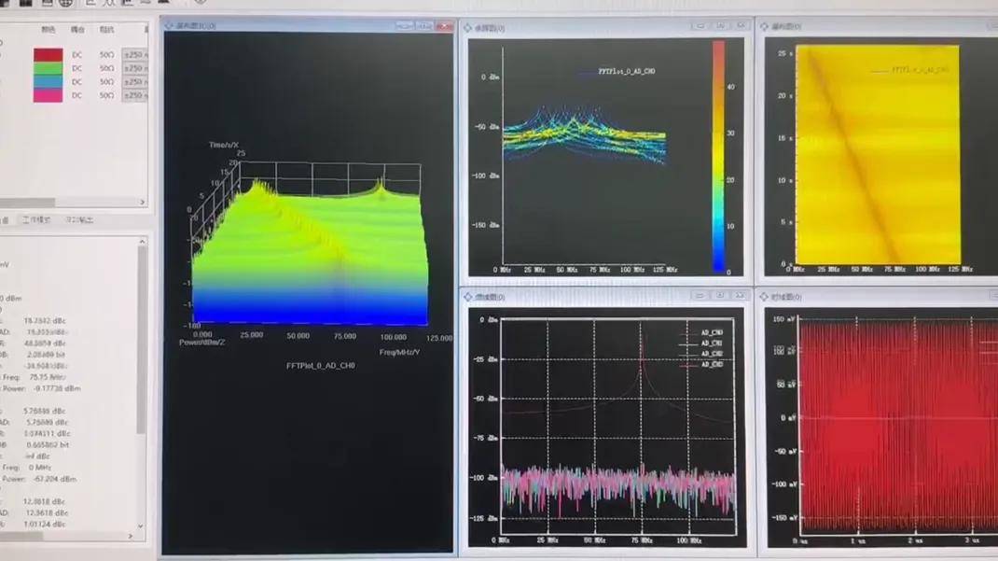The width and height of the screenshot is (998, 561).
Task: Select 50Ω impedance cell in blue channel row
Action: [106, 82]
